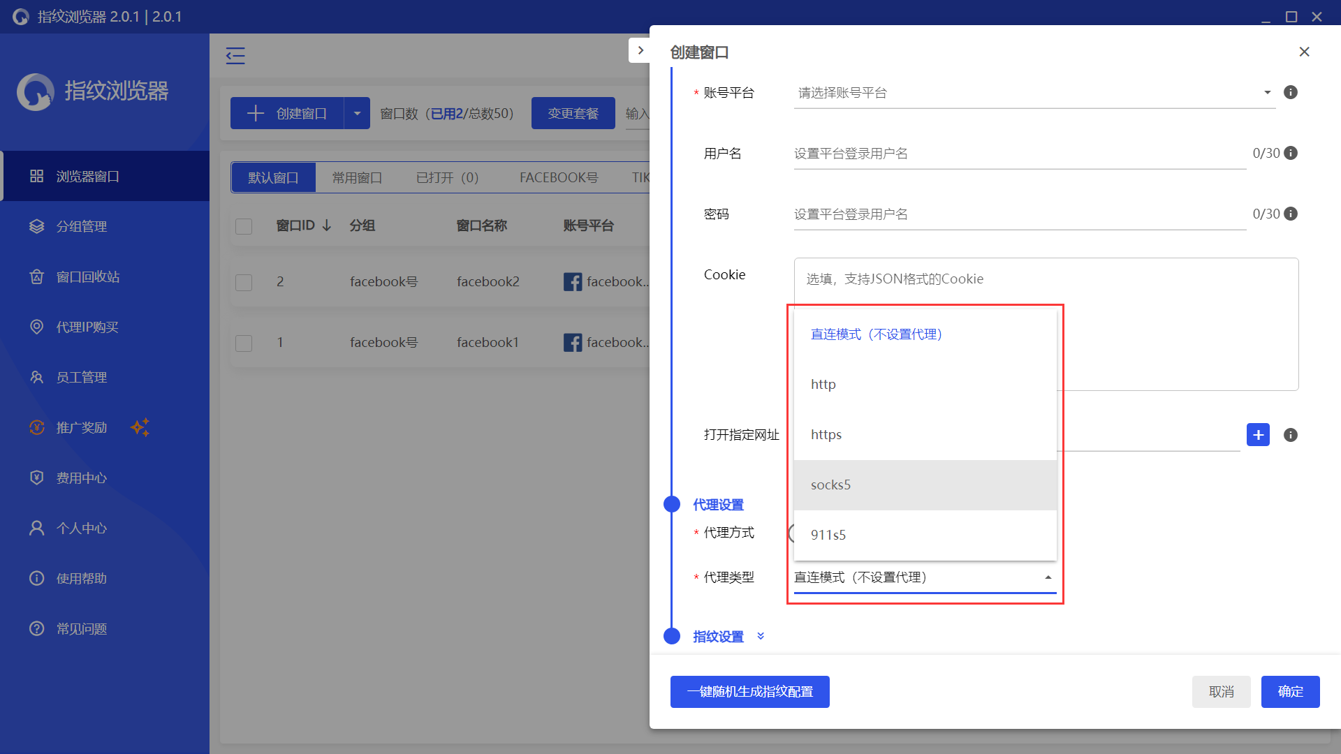This screenshot has width=1341, height=754.
Task: Open the 费用中心 page
Action: tap(81, 478)
